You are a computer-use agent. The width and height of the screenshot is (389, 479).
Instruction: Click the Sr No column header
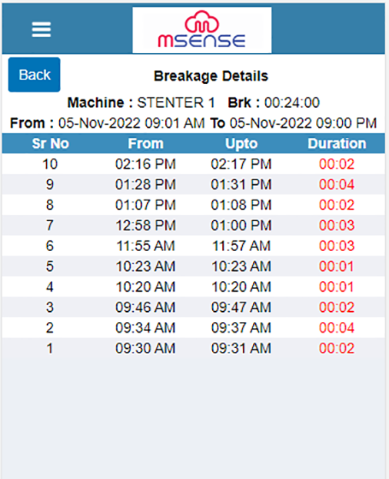click(51, 143)
